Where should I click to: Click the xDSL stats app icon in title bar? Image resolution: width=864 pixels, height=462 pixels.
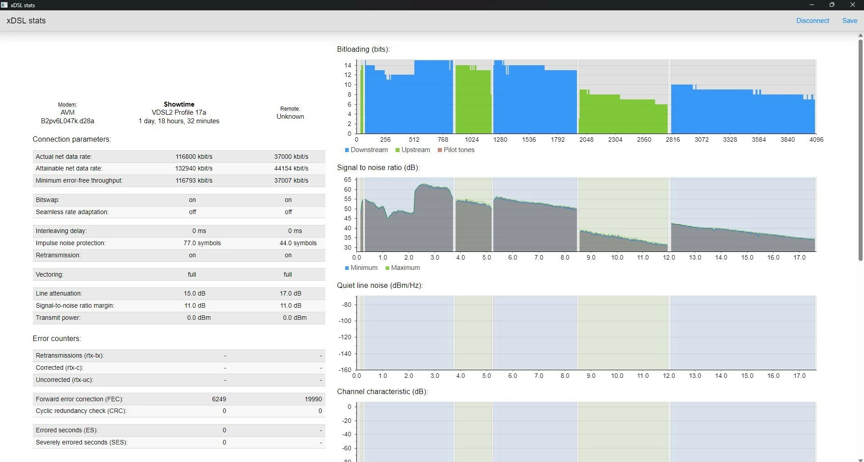click(x=4, y=5)
